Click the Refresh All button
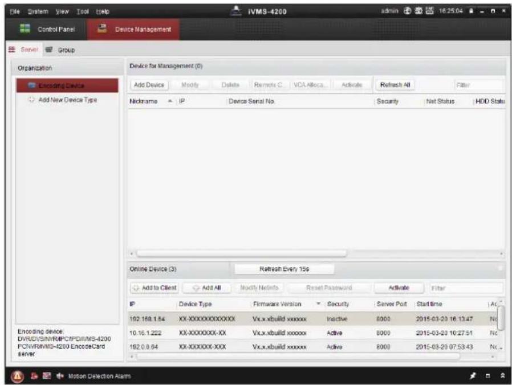 tap(395, 85)
